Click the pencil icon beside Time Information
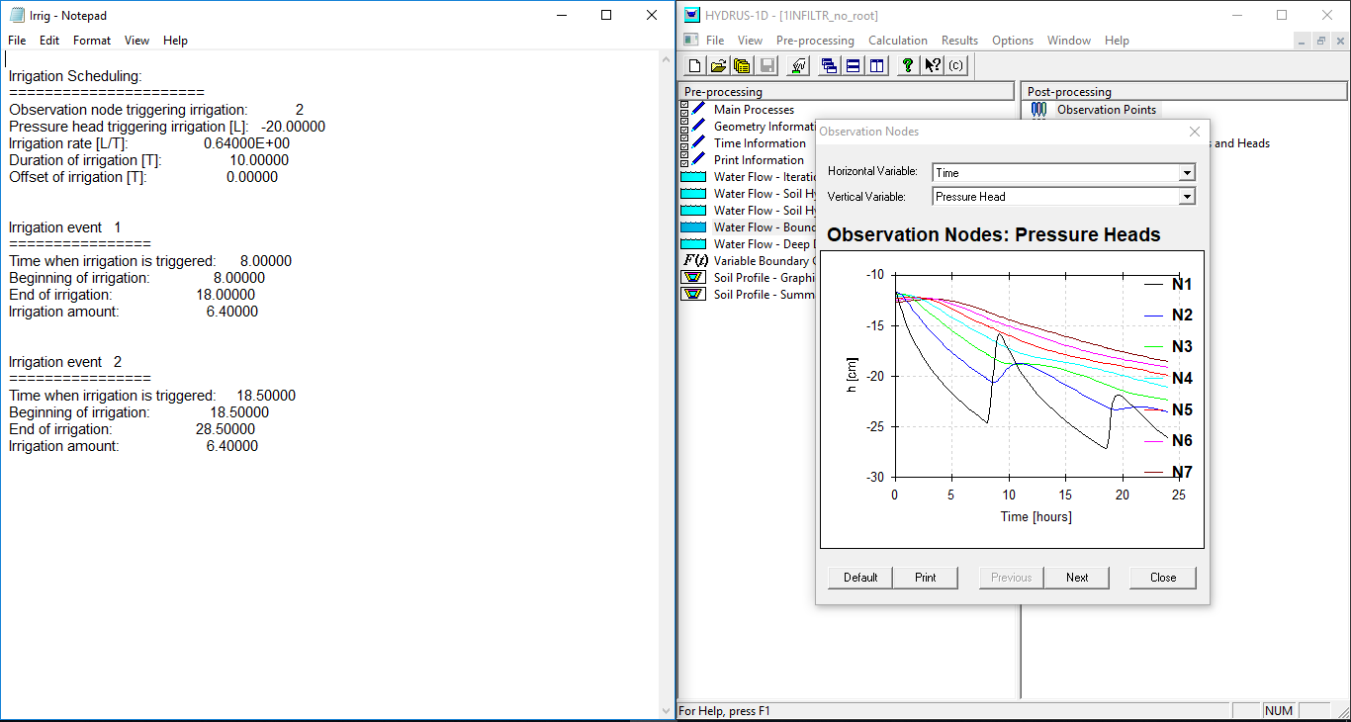Viewport: 1351px width, 722px height. (699, 142)
